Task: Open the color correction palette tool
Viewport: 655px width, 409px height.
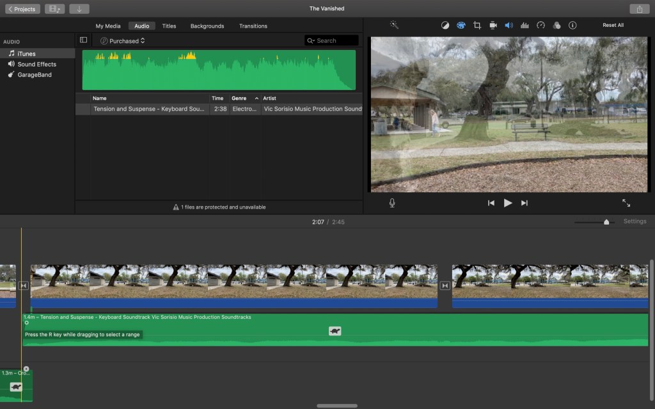Action: [461, 26]
